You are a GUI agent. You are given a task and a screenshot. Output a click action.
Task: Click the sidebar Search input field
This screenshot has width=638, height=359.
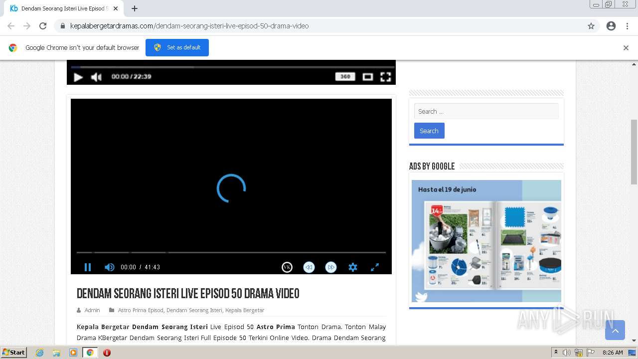[x=486, y=111]
